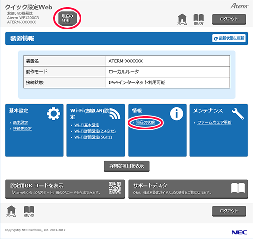Click the top ログアウト button
This screenshot has height=239, width=253.
pyautogui.click(x=229, y=19)
